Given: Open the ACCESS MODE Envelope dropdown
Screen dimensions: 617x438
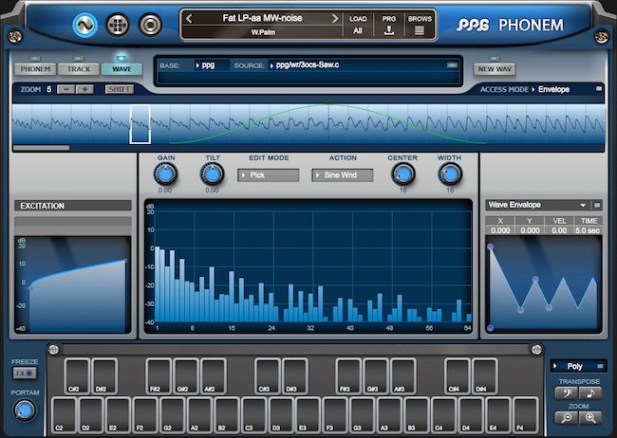Looking at the screenshot, I should (x=551, y=89).
